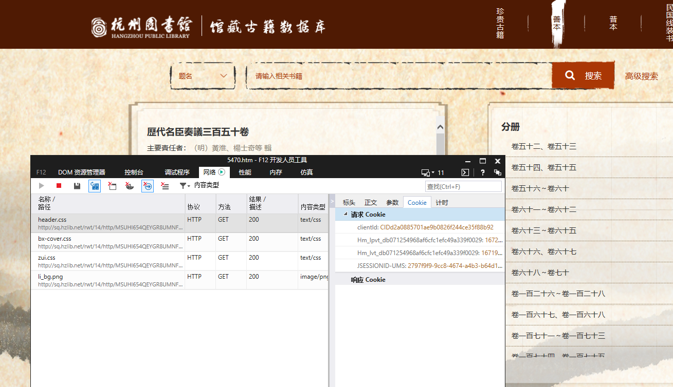The height and width of the screenshot is (387, 673).
Task: Select the 题名 search field dropdown
Action: point(203,76)
